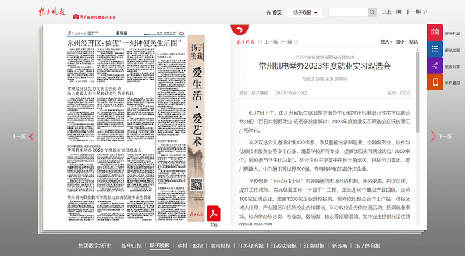Click the search text input field

pos(347,12)
